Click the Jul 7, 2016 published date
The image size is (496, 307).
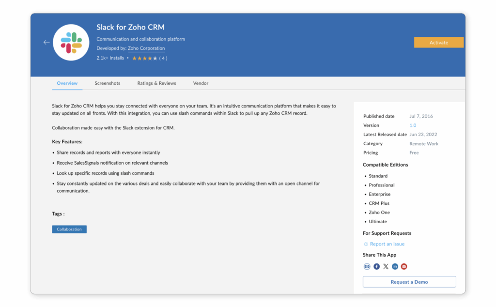[x=421, y=116]
